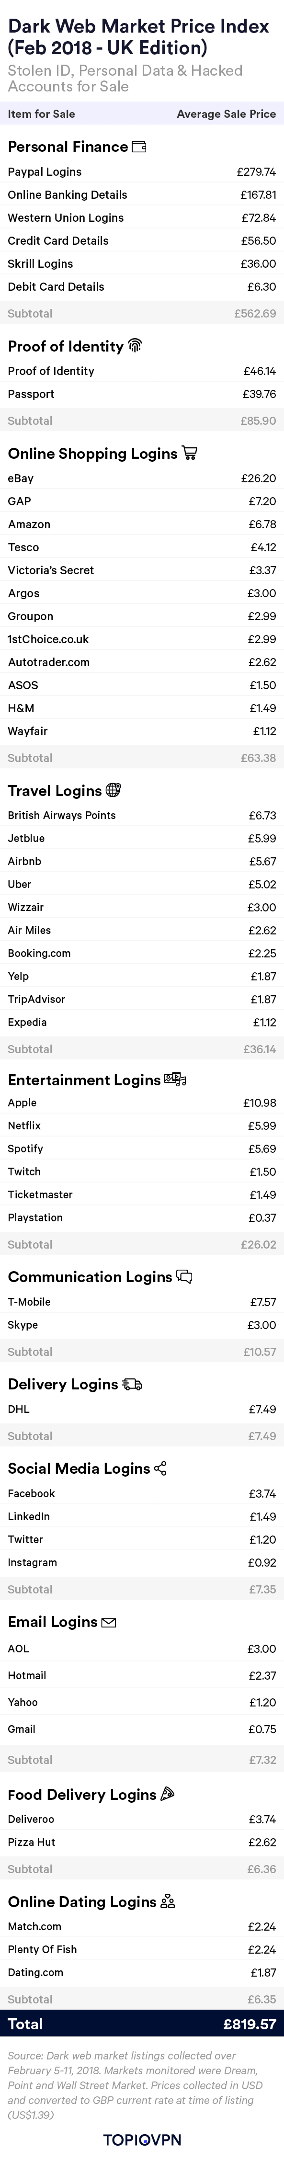Click the envelope icon beside Email Logins
Viewport: 284px width, 2161px height.
point(108,1623)
